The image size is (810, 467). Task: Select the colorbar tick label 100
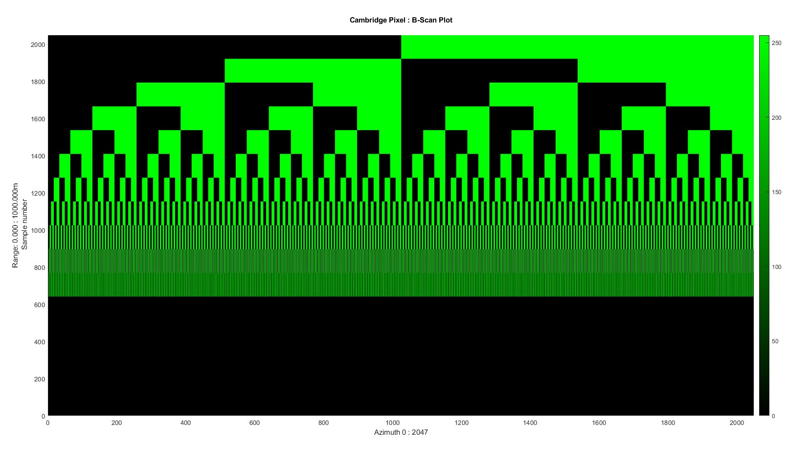click(x=776, y=267)
